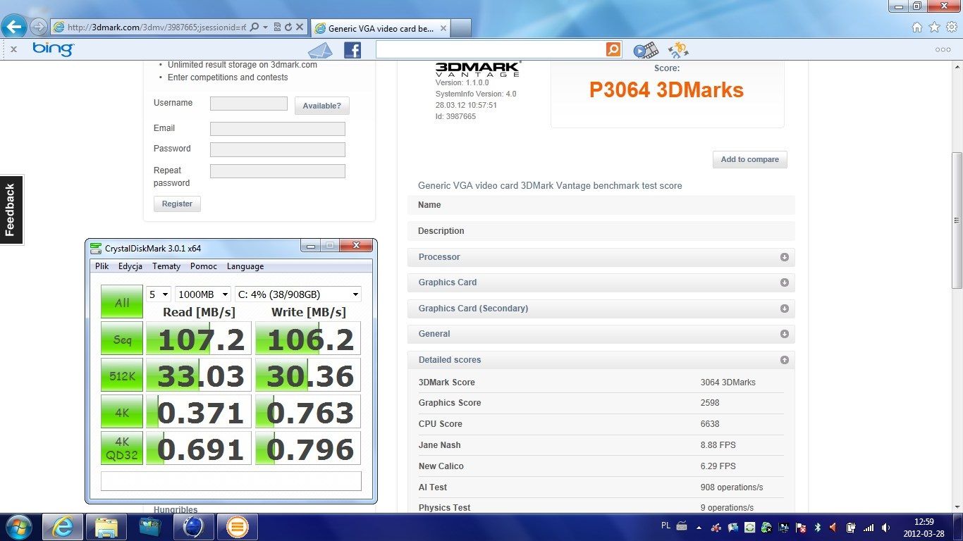The width and height of the screenshot is (963, 541).
Task: Click the Email input field
Action: pyautogui.click(x=278, y=129)
